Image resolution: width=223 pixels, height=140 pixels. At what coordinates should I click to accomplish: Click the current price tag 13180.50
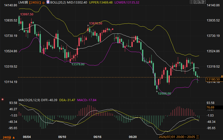pos(213,79)
